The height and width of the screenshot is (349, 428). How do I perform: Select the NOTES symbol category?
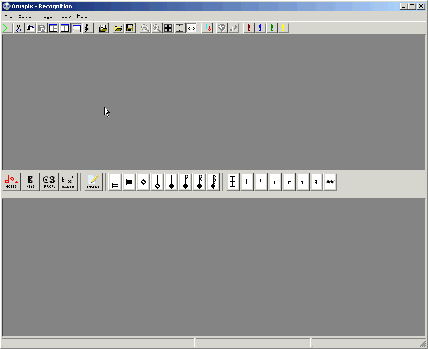(x=11, y=182)
